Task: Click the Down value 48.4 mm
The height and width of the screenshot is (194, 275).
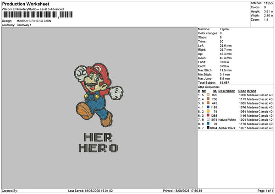Action: point(225,58)
